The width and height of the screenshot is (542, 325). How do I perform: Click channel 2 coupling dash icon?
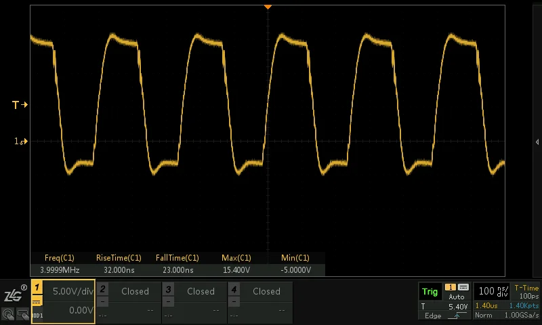coord(102,302)
